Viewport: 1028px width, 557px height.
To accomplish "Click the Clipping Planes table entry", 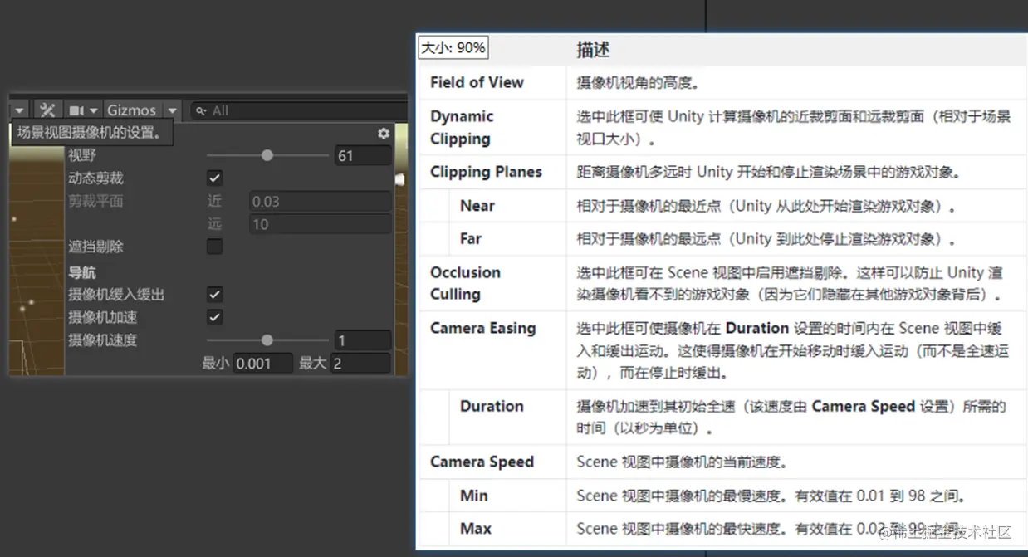I will click(x=486, y=172).
